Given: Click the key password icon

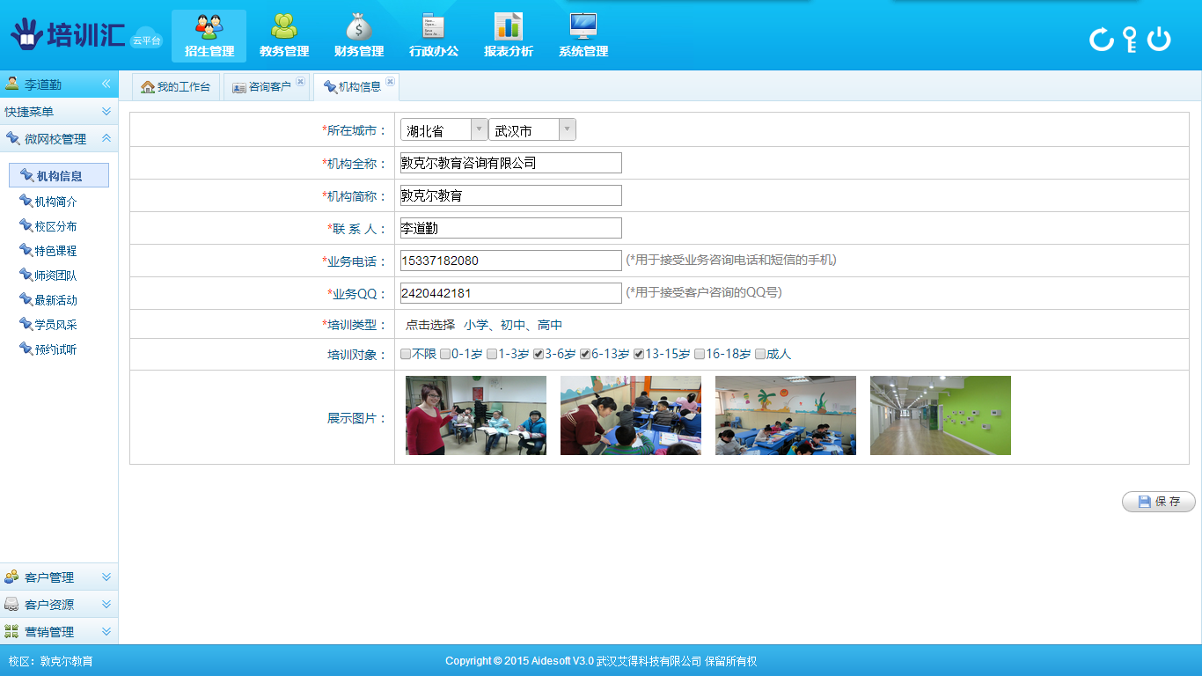Looking at the screenshot, I should pyautogui.click(x=1131, y=39).
